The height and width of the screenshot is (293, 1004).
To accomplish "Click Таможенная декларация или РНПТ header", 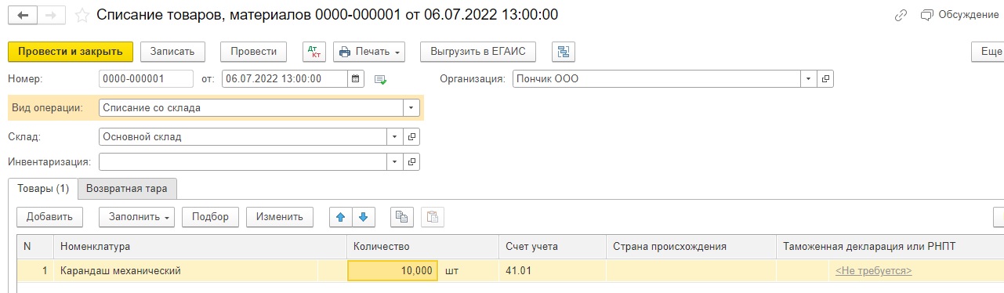I will tap(890, 246).
